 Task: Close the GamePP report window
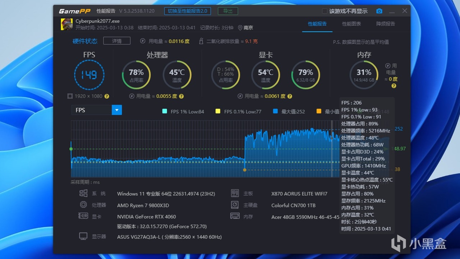coord(405,11)
